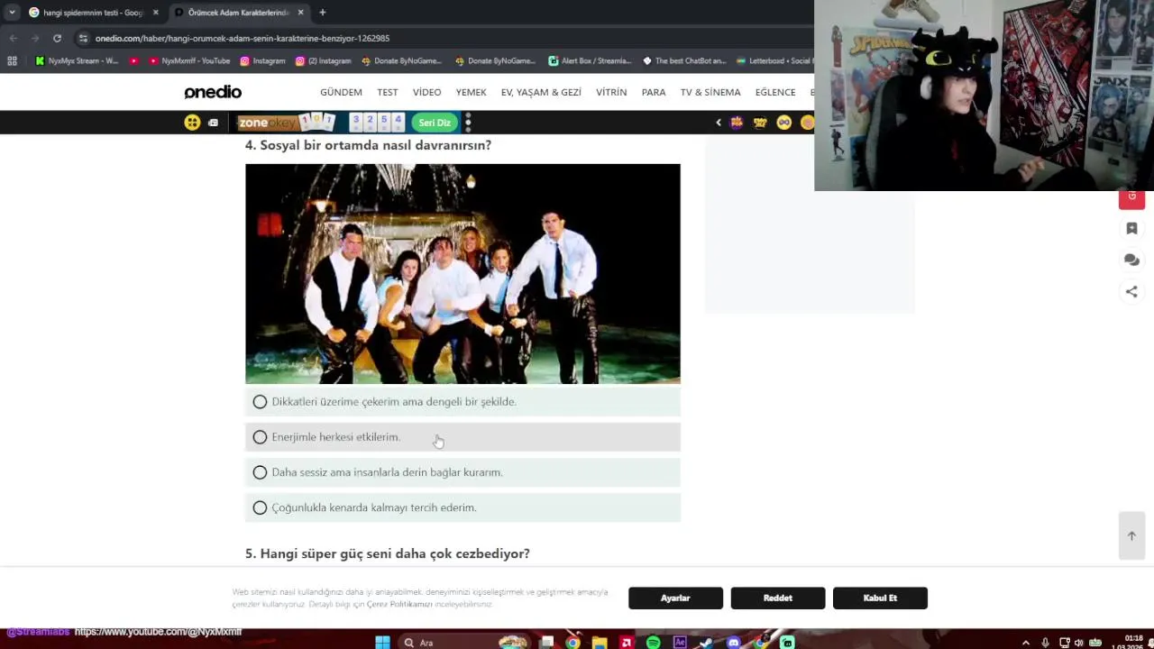Click the Ayarlar cookie button
Image resolution: width=1154 pixels, height=649 pixels.
point(675,598)
